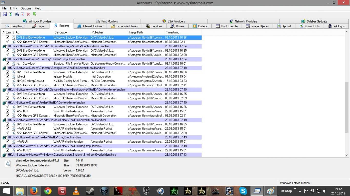Open Google Chrome from the taskbar
This screenshot has width=350, height=196.
coord(48,191)
